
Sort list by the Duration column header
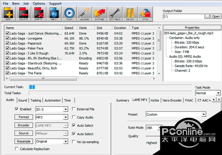point(121,28)
